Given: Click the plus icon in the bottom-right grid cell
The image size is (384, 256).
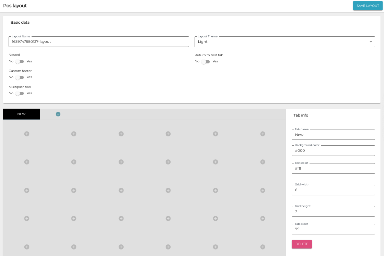Looking at the screenshot, I should pyautogui.click(x=263, y=246).
